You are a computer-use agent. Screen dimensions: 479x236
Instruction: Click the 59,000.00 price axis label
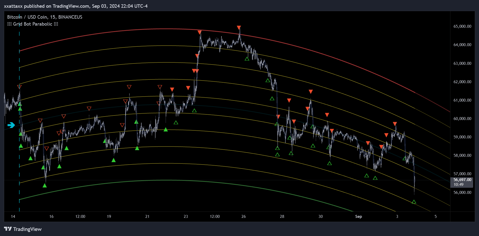[x=462, y=137]
